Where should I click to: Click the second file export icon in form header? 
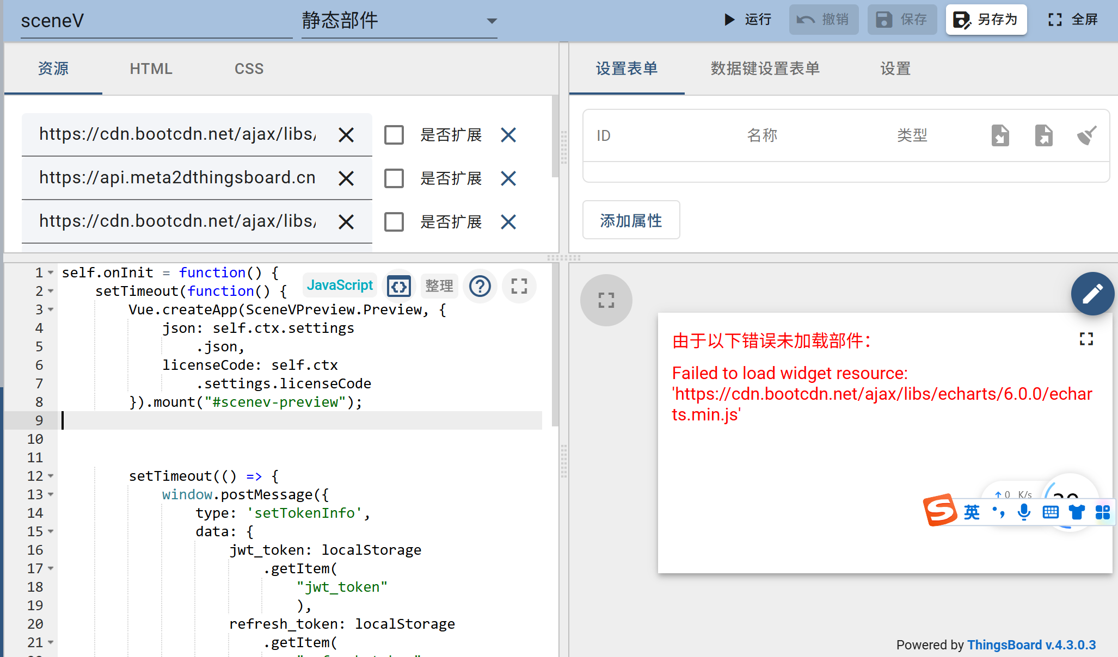[1043, 135]
